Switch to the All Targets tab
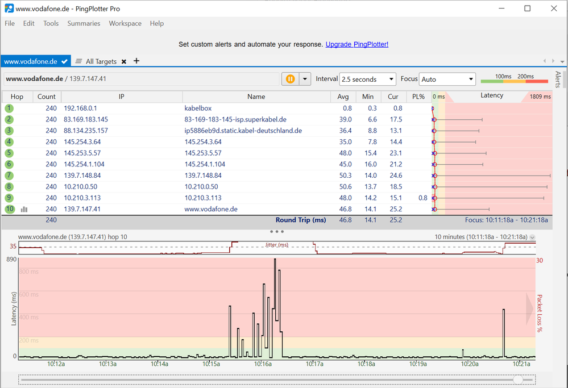The width and height of the screenshot is (568, 388). click(101, 61)
